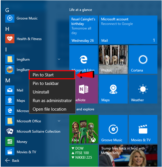The image size is (162, 167).
Task: Click the Movies & TV label in app list
Action: (26, 152)
